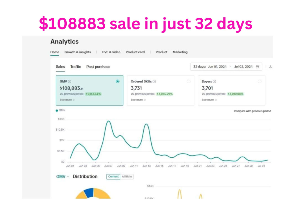Click the blue segment of donut chart
This screenshot has height=221, width=295.
pyautogui.click(x=89, y=193)
